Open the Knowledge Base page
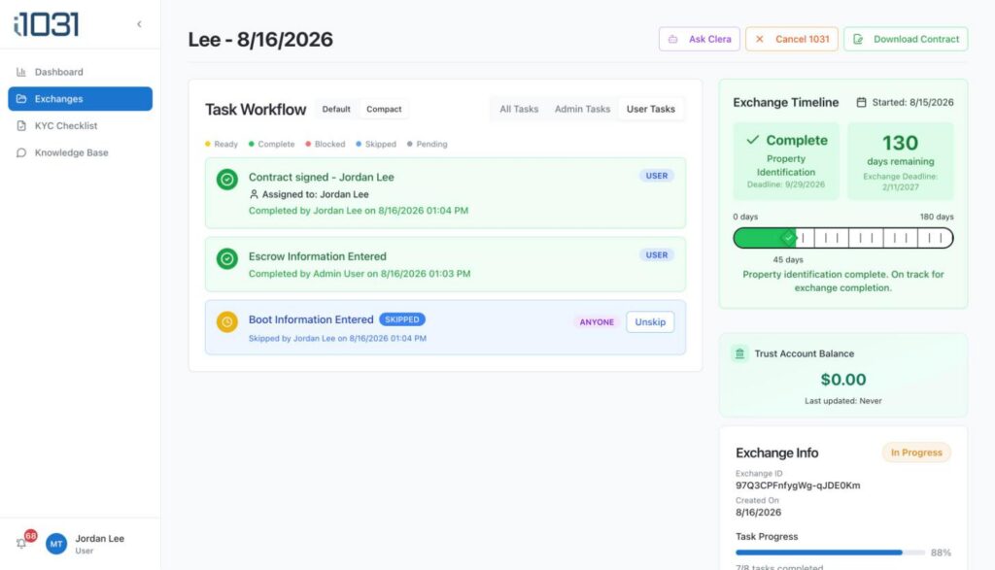Image resolution: width=995 pixels, height=570 pixels. point(80,152)
